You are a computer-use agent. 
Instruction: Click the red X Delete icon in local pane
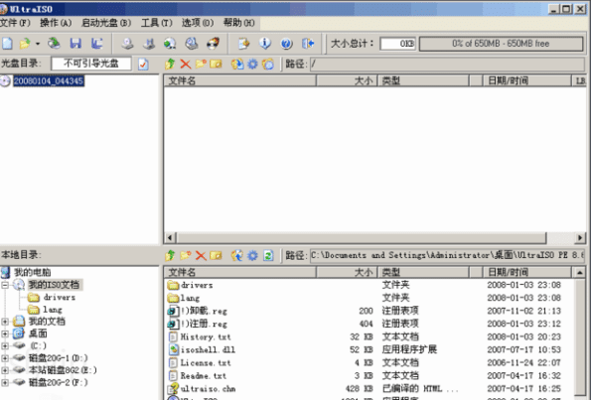201,256
